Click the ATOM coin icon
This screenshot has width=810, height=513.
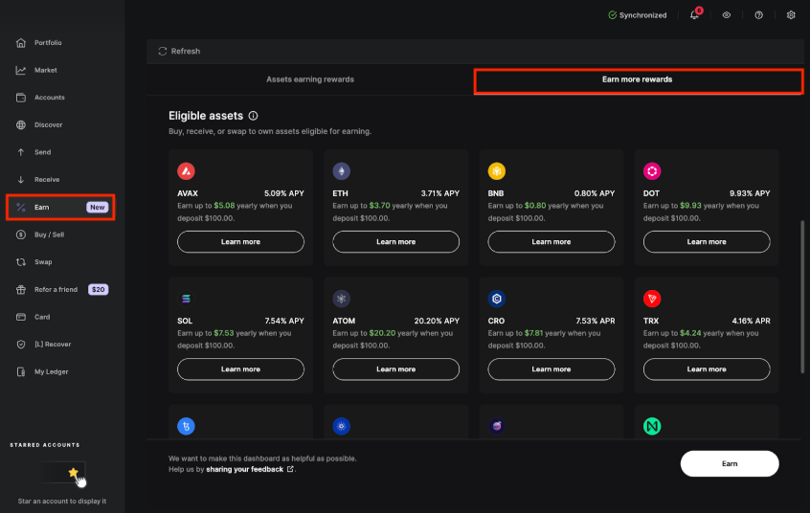342,299
